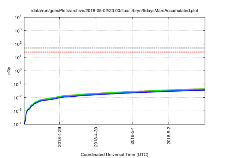Click the black dashed threshold line

tap(114, 48)
